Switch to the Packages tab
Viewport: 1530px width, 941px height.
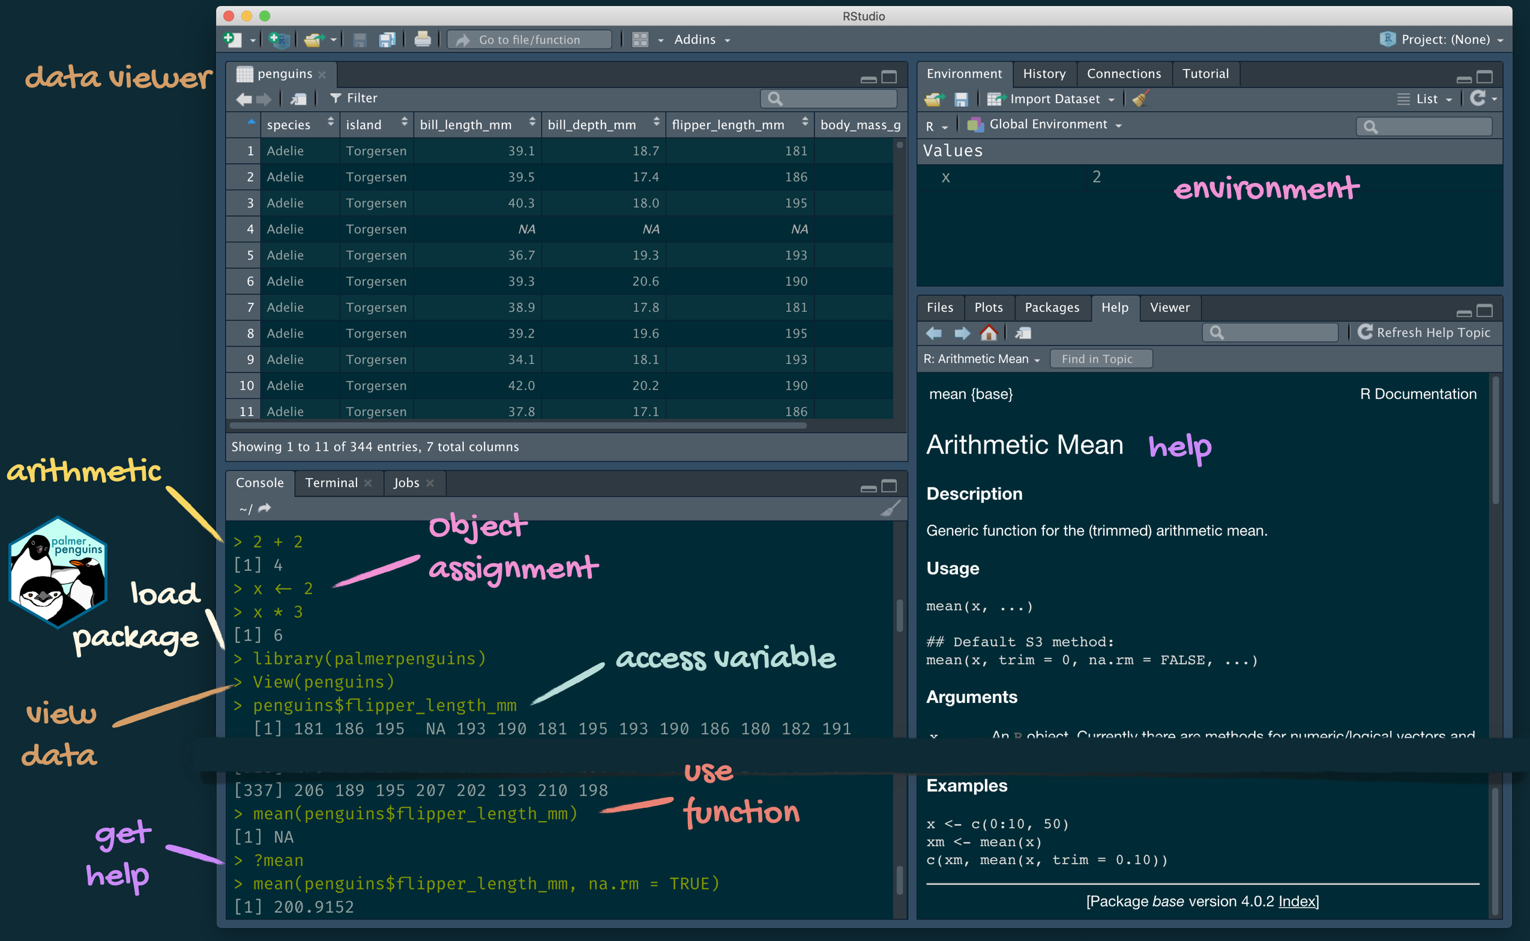pos(1051,308)
